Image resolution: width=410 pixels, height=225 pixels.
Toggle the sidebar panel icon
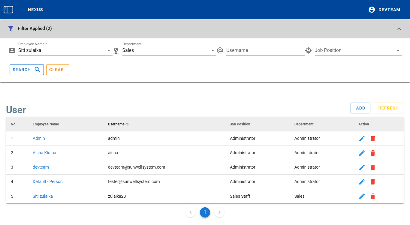(8, 10)
